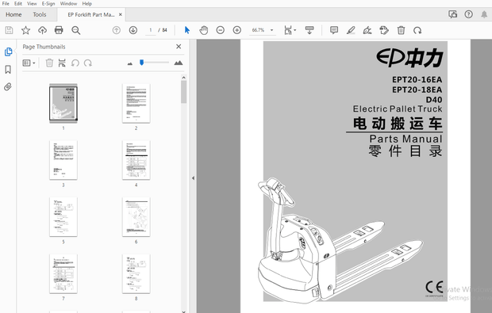Viewport: 492px width, 313px height.
Task: Select page 4 thumbnail
Action: tap(136, 160)
